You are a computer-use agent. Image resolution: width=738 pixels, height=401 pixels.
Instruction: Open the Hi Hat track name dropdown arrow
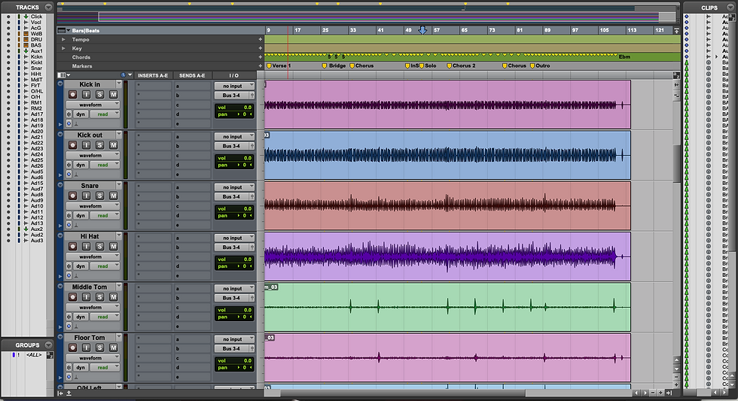click(119, 235)
